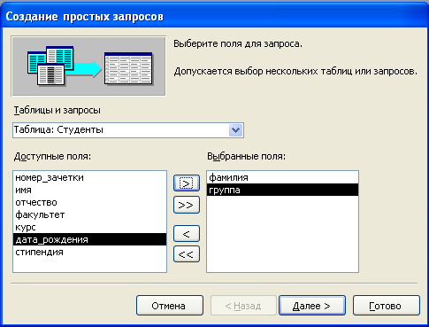The height and width of the screenshot is (327, 429).
Task: Open the Таблицы и запросы dropdown arrow
Action: coord(235,130)
